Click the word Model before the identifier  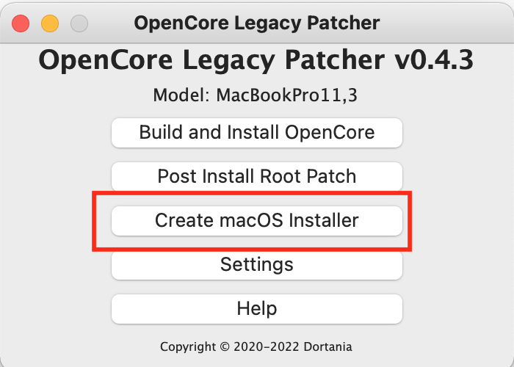coord(180,95)
